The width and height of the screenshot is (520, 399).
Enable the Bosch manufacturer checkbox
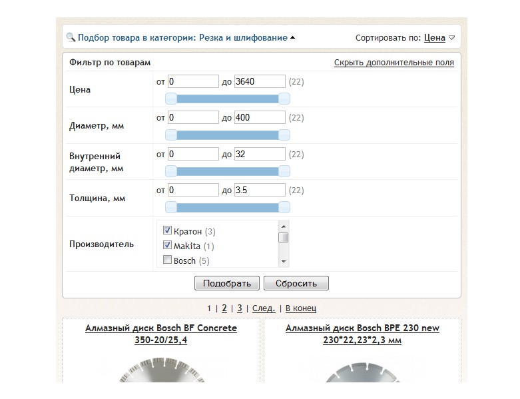tap(168, 260)
